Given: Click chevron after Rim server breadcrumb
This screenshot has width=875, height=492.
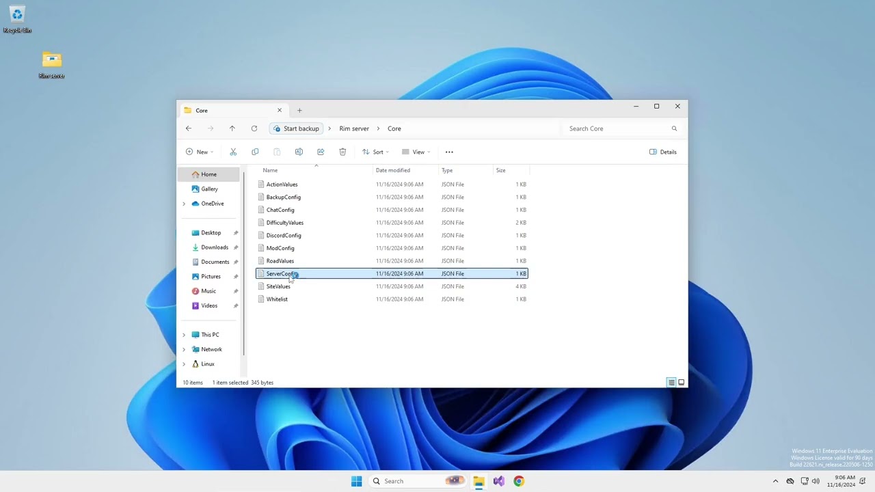Looking at the screenshot, I should coord(378,128).
